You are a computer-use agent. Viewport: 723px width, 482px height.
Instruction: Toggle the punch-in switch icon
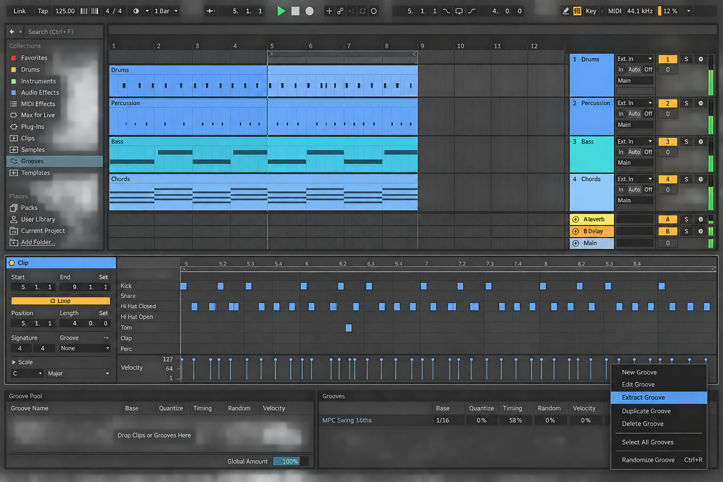coord(446,11)
